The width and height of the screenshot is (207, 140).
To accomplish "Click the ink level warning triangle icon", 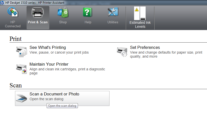I will [137, 10].
